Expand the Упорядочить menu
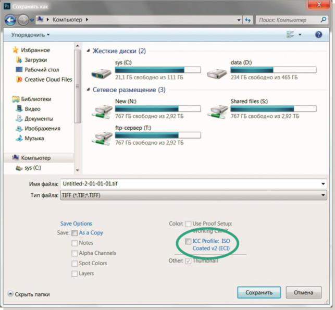 (31, 34)
